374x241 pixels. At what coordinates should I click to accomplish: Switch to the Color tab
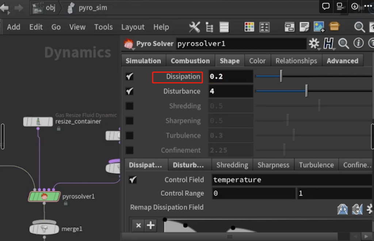[x=257, y=61]
